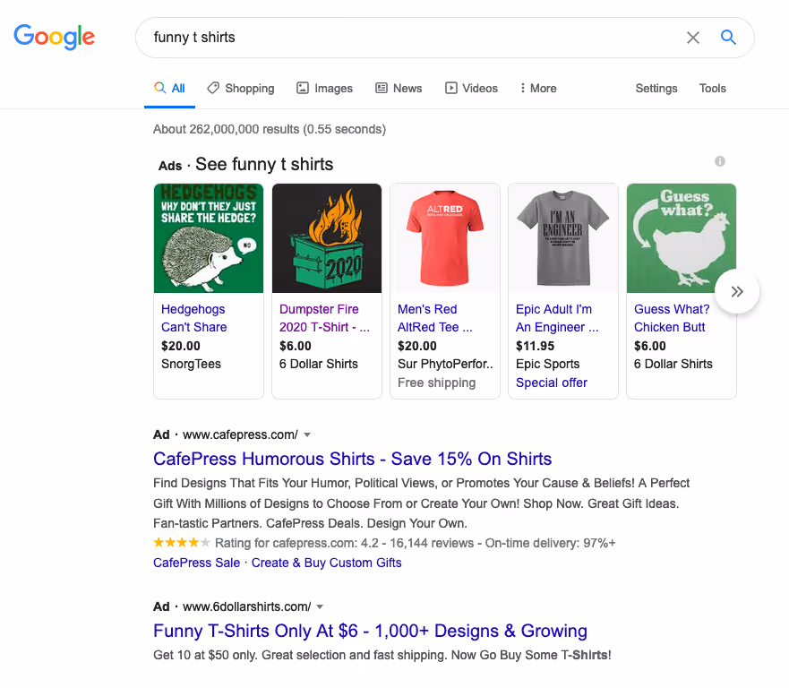This screenshot has height=688, width=789.
Task: Select the All tab
Action: coord(169,89)
